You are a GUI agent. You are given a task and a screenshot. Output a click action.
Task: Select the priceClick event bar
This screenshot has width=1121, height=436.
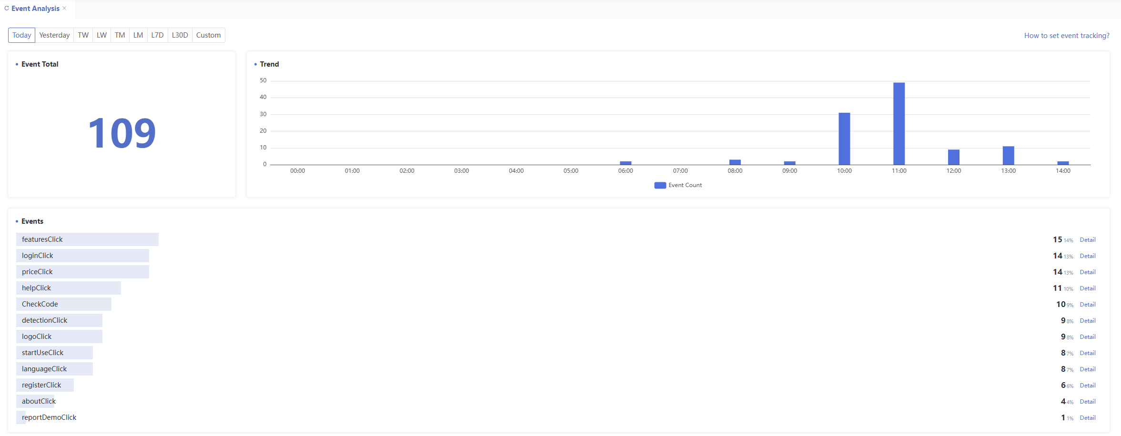tap(82, 272)
